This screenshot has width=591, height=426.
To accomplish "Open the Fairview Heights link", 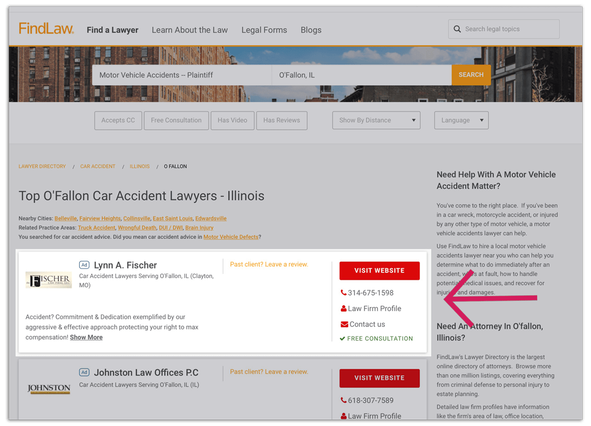I will point(100,218).
